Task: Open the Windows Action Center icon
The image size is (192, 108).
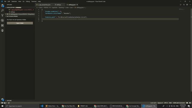Action: [x=189, y=106]
